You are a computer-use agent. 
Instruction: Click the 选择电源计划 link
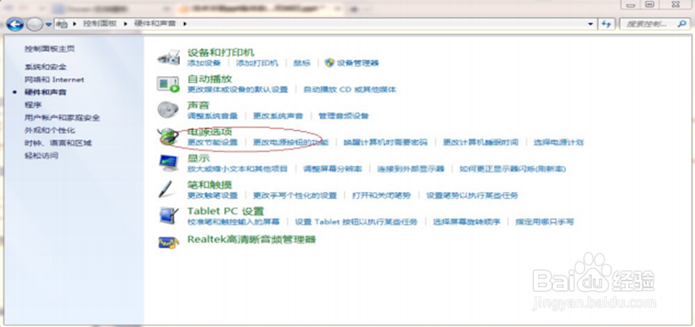[558, 143]
